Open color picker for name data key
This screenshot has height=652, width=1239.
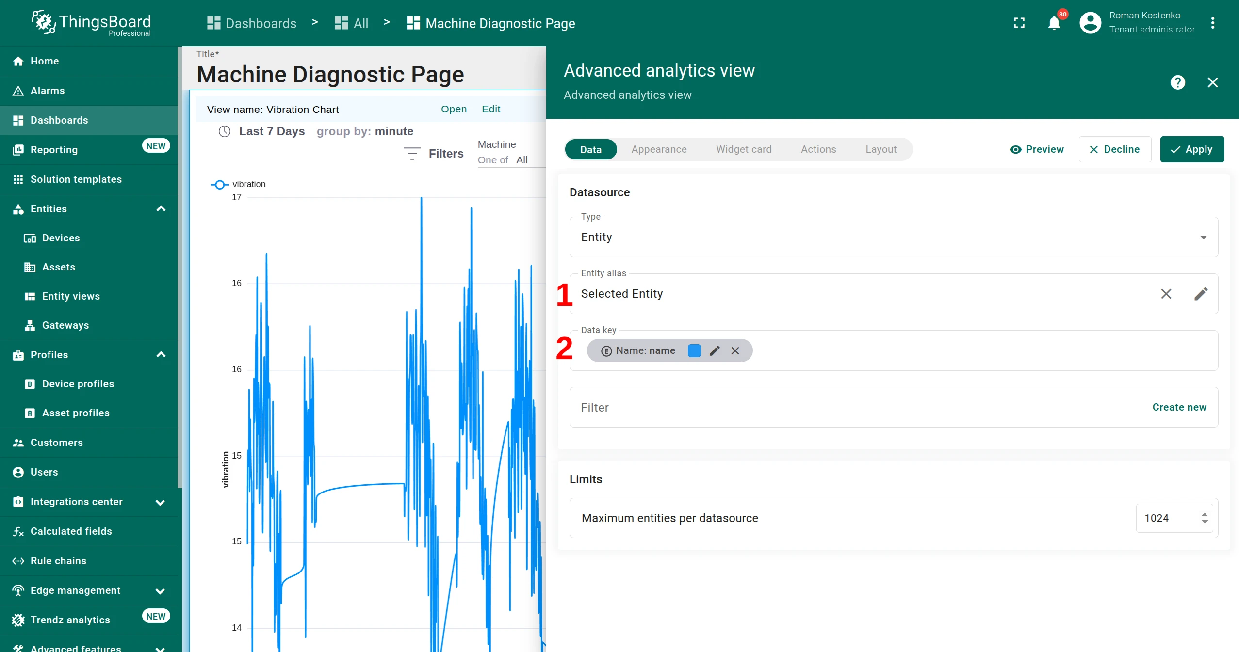[694, 350]
